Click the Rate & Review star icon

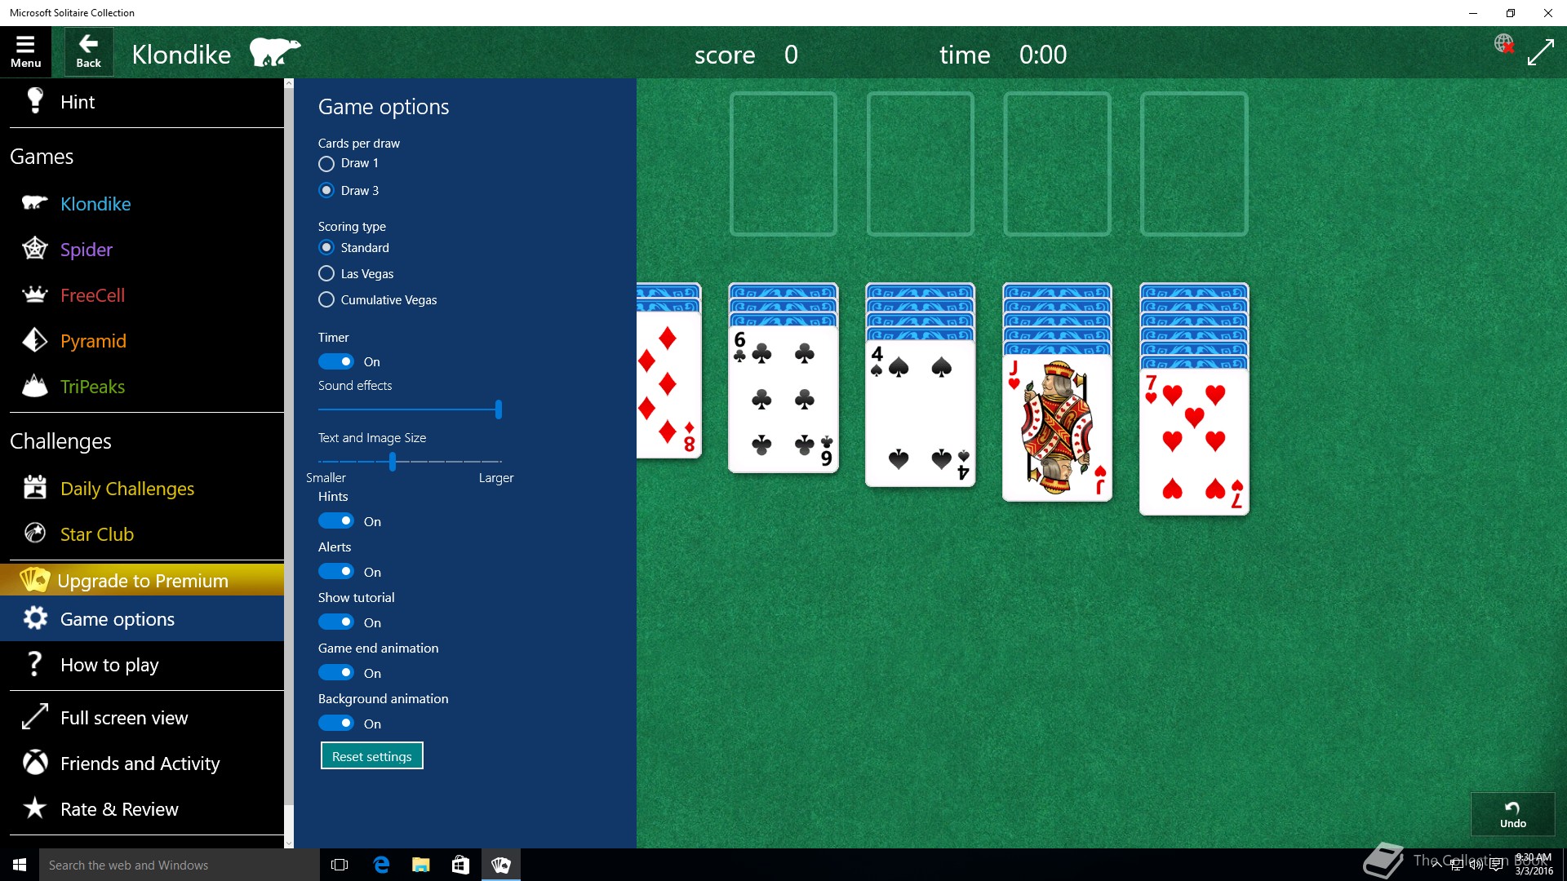pyautogui.click(x=34, y=808)
